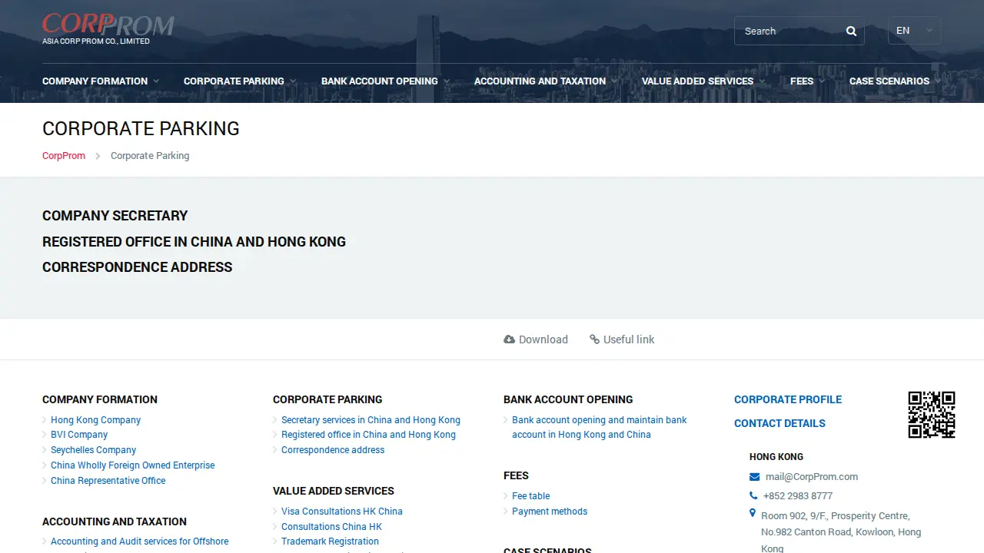Screen dimensions: 984x553
Task: Expand the Accounting and Taxation menu arrow
Action: 614,81
